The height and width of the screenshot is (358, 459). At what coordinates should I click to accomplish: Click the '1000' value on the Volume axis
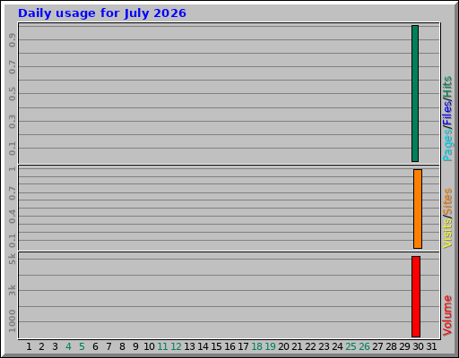pyautogui.click(x=12, y=321)
